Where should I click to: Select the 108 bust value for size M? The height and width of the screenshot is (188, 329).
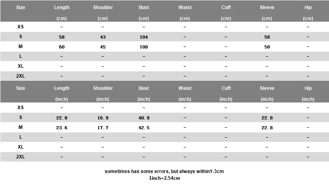144,47
